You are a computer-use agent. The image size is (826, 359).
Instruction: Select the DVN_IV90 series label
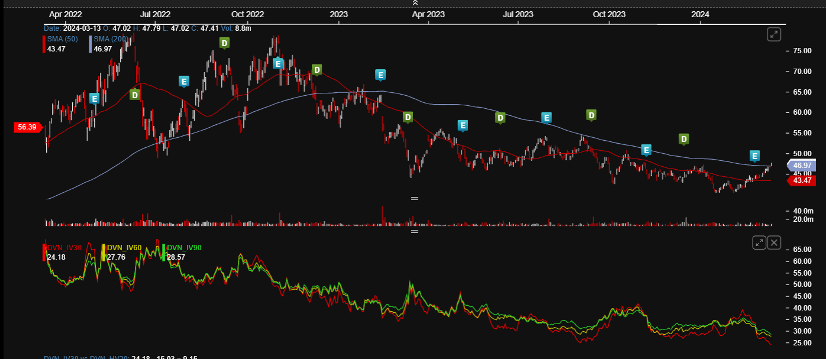(185, 248)
